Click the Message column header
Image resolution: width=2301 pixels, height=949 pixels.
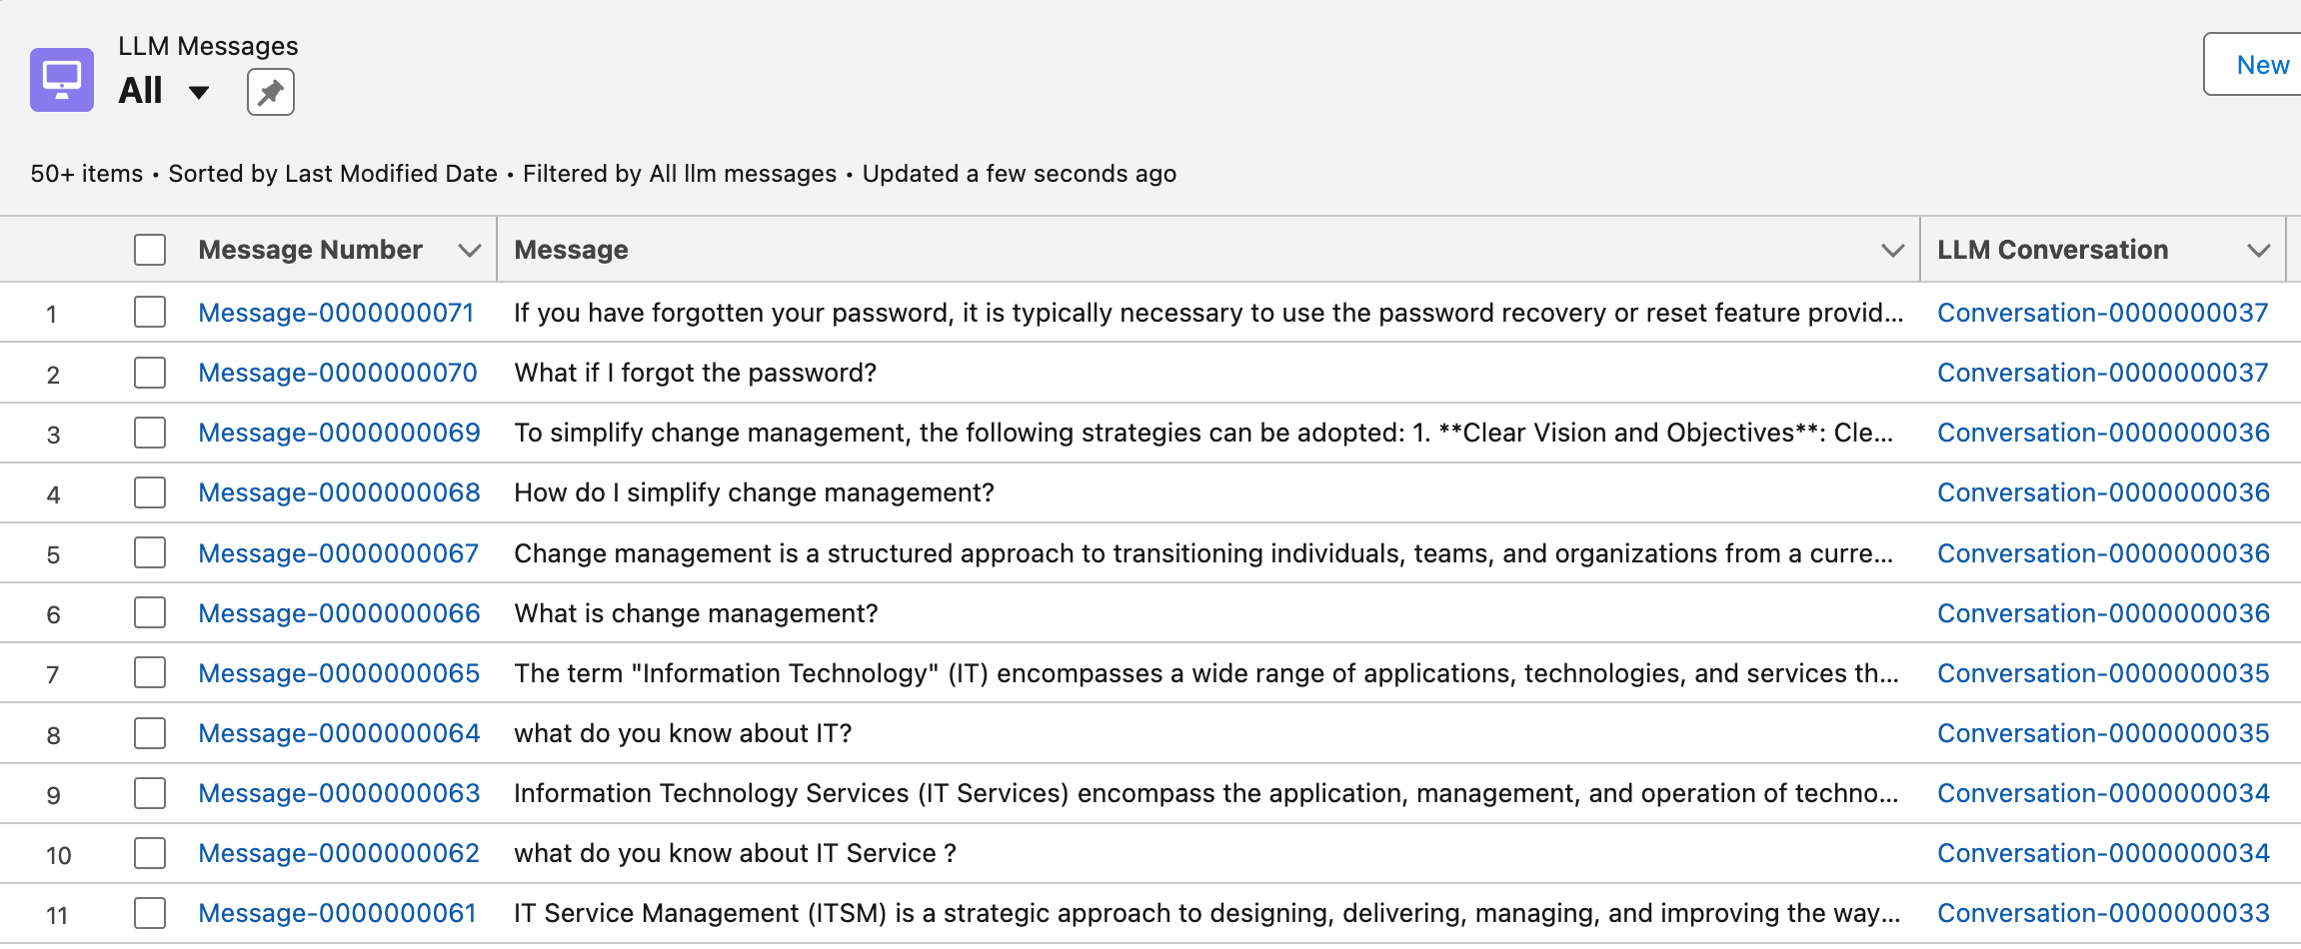(x=571, y=250)
